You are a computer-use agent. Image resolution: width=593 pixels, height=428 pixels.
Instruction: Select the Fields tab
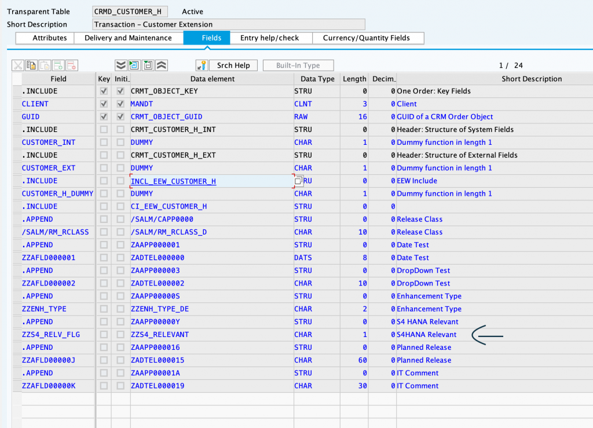207,38
